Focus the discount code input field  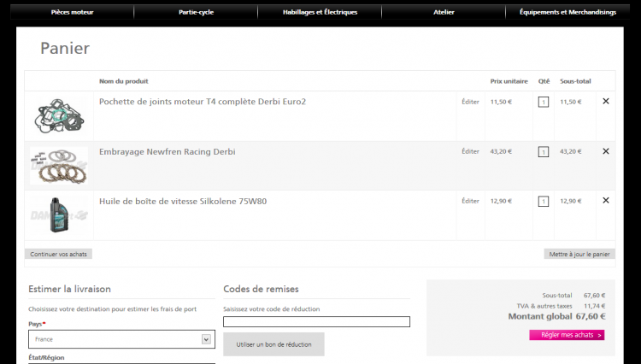tap(316, 321)
